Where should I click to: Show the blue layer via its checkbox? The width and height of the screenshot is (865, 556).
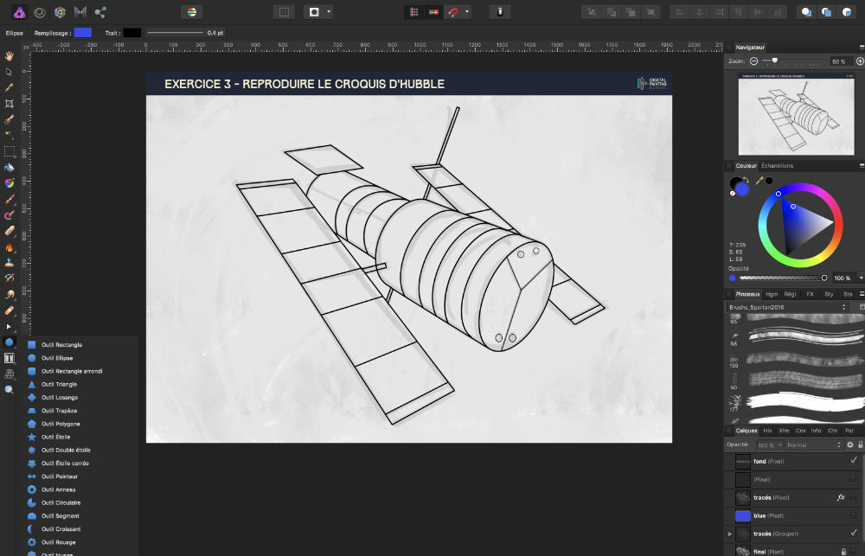coord(853,515)
